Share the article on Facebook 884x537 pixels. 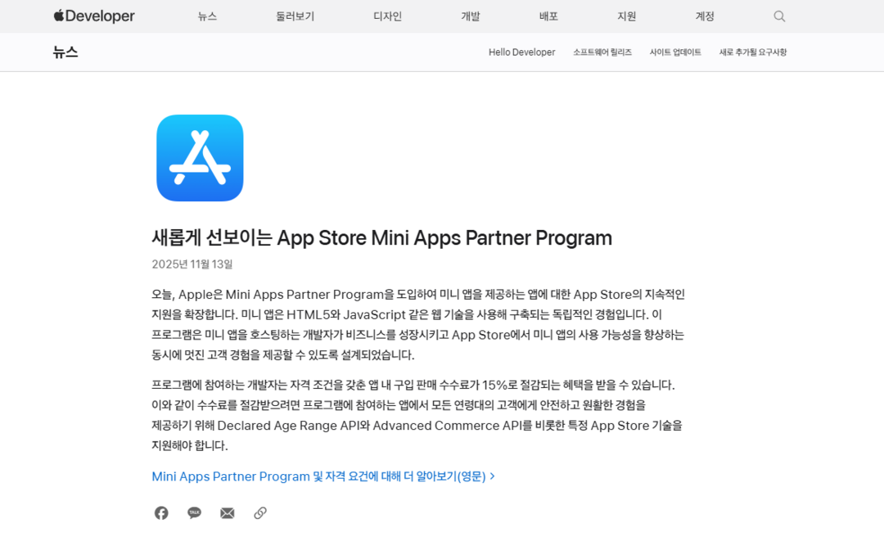[x=161, y=513]
